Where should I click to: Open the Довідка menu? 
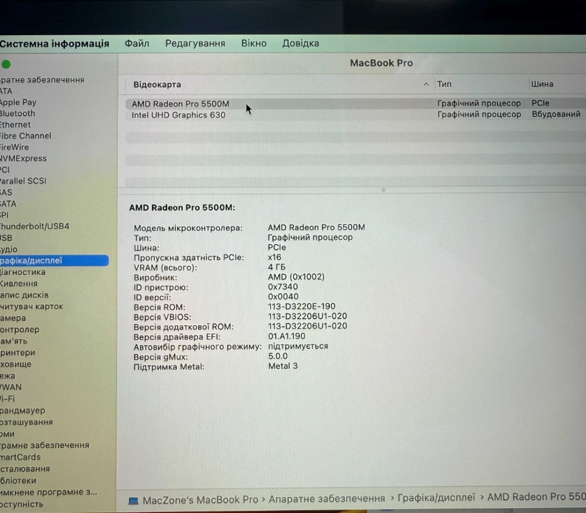[300, 43]
